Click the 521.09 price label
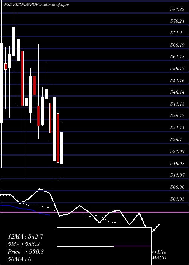Viewport: 189px width, 265px height. coord(177,151)
